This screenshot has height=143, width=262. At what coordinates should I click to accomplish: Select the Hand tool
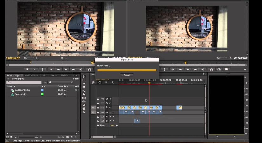pyautogui.click(x=84, y=109)
